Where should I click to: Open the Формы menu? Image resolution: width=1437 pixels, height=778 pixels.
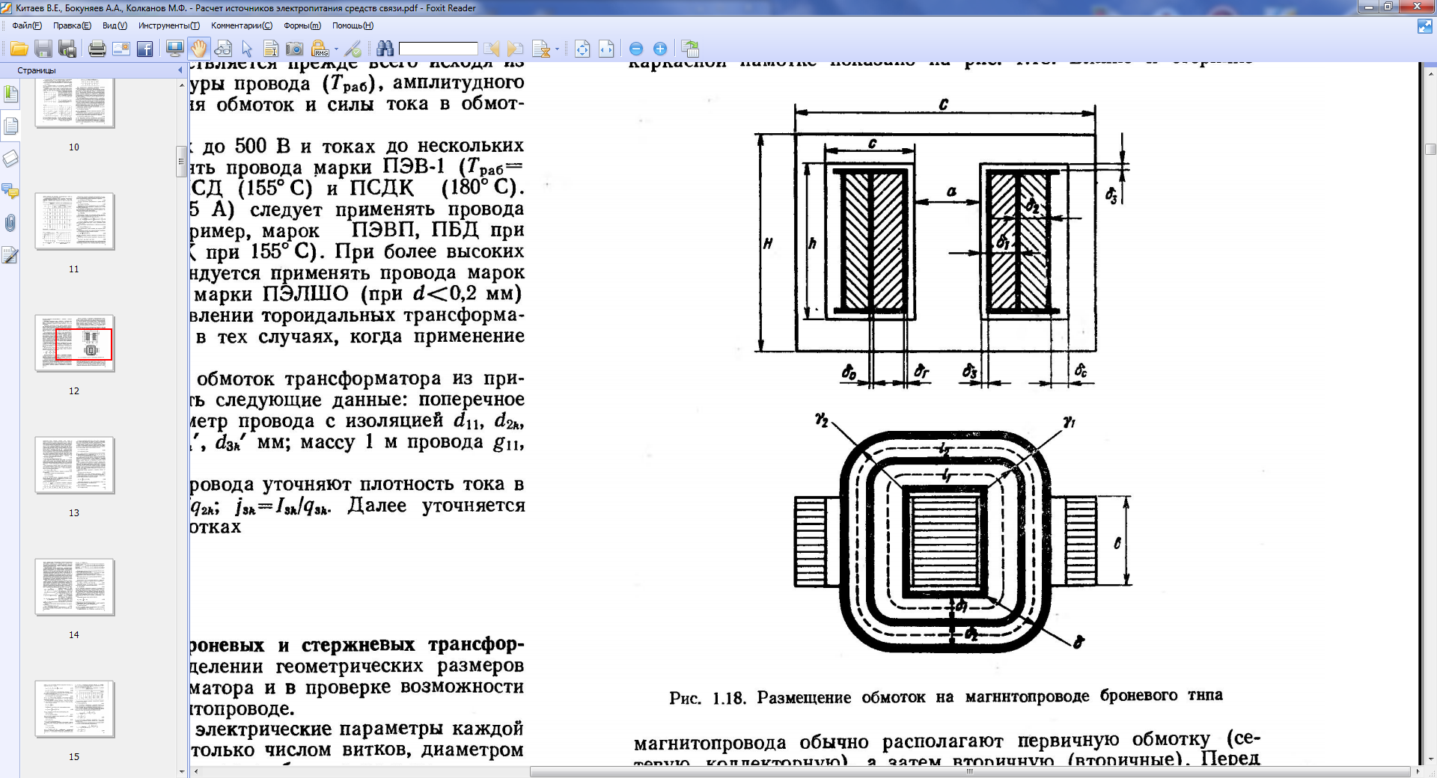point(302,25)
